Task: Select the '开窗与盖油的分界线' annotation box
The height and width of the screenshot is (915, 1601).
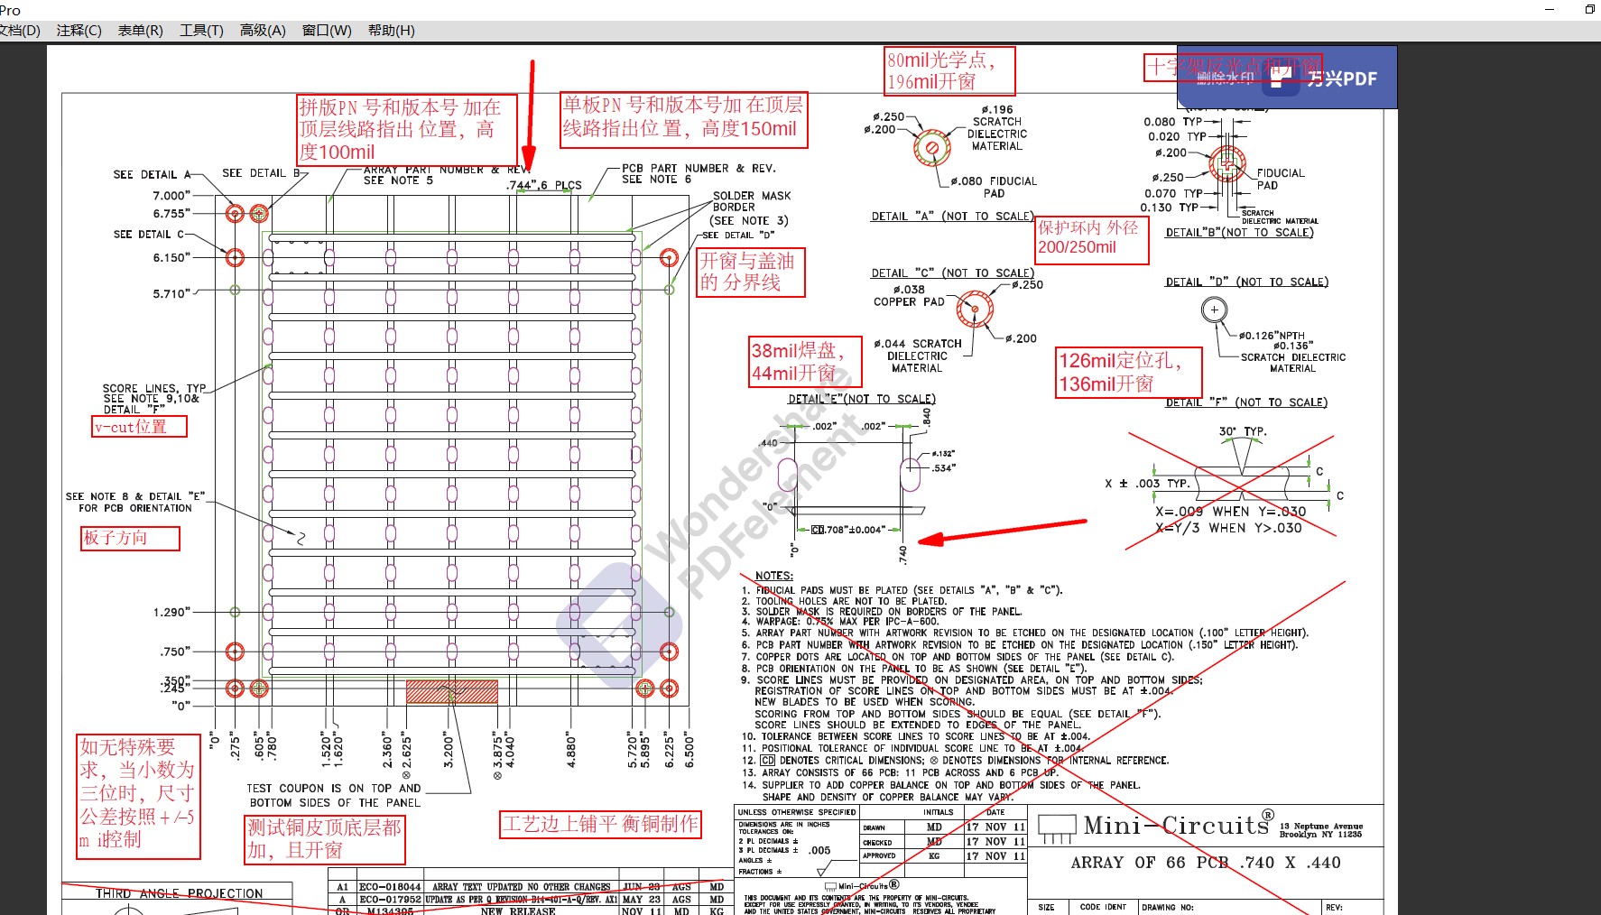Action: tap(750, 273)
